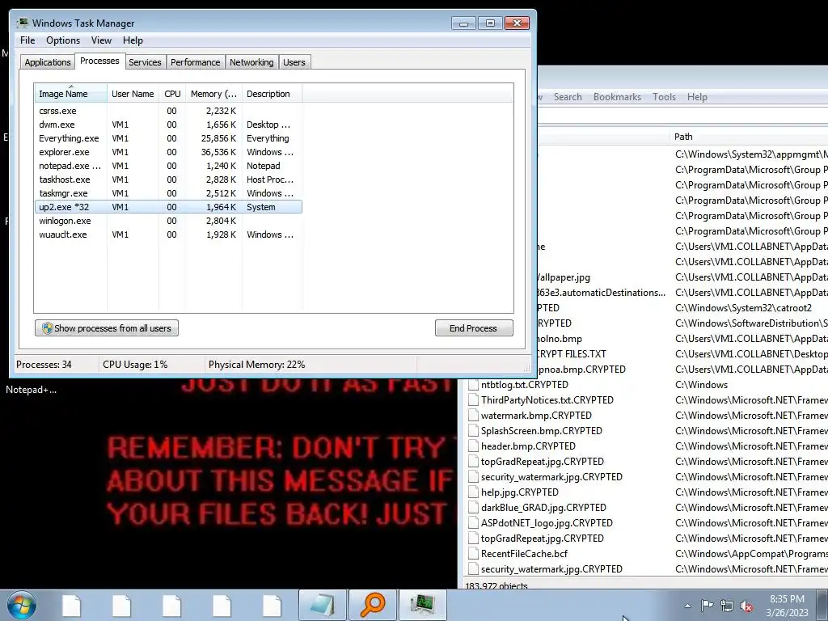Click the Task Manager title bar icon

[x=22, y=23]
